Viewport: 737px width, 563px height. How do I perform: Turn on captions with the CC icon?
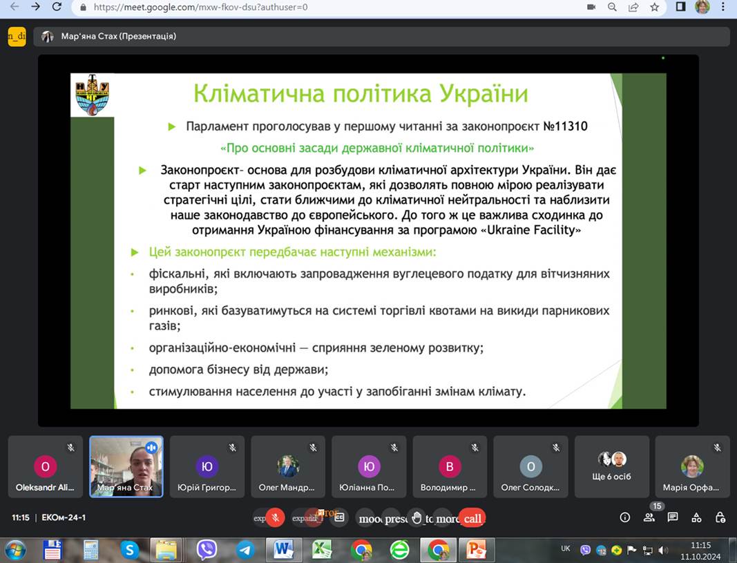click(339, 517)
